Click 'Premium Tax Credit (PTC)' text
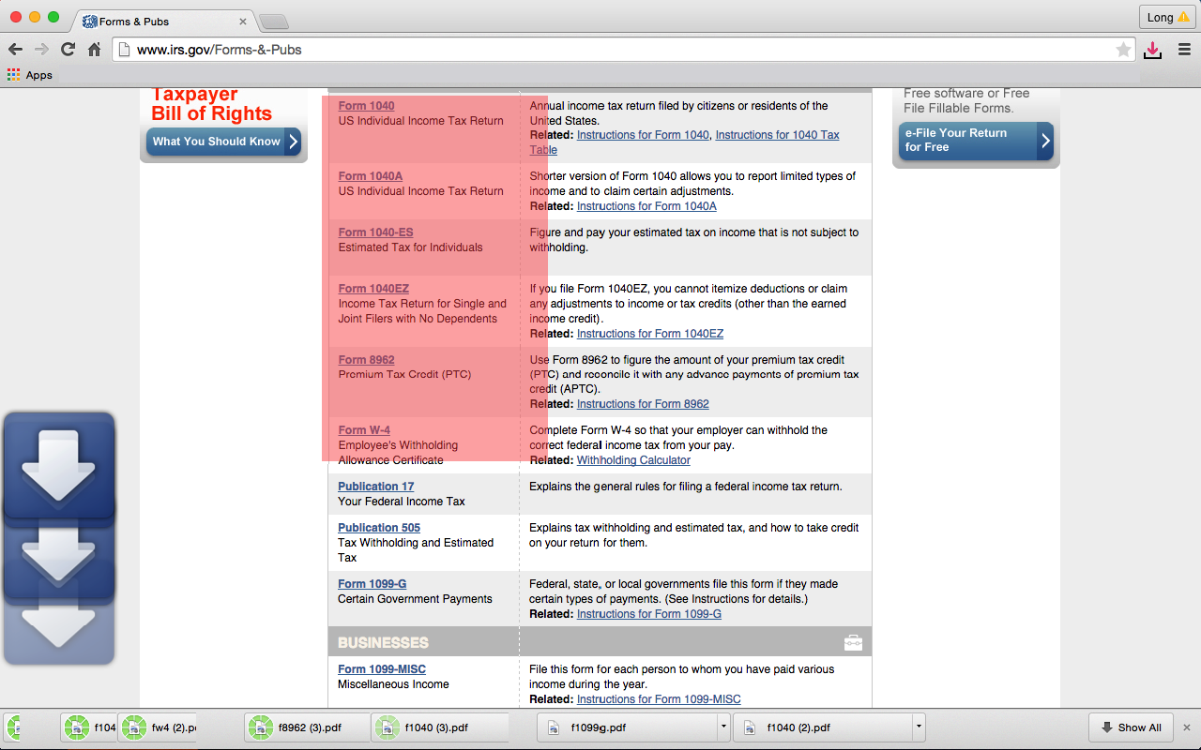 404,374
